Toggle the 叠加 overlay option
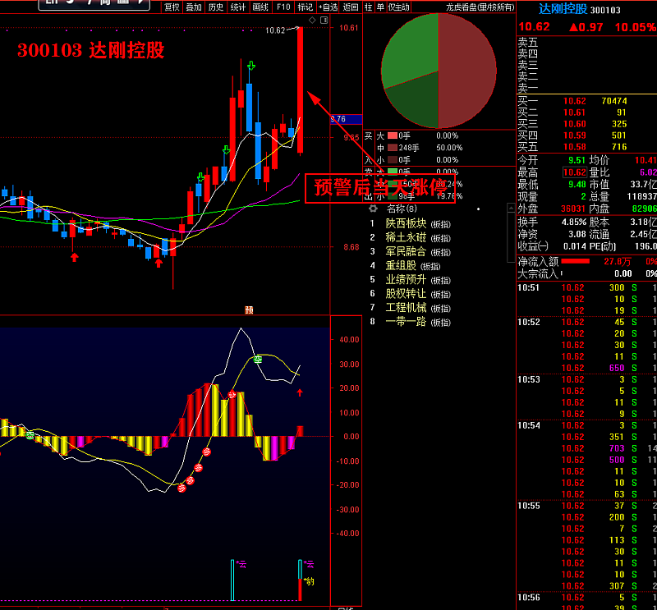The height and width of the screenshot is (610, 657). 194,7
